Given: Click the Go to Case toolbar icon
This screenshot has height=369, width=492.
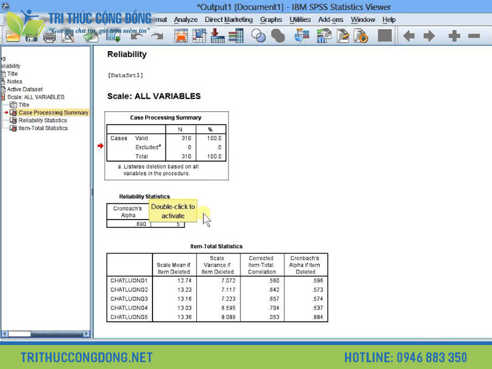Looking at the screenshot, I should (199, 36).
